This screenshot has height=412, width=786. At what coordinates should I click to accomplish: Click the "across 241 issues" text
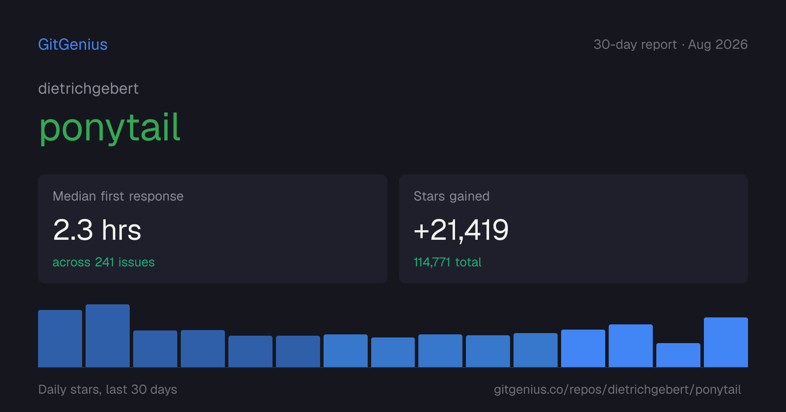point(103,262)
